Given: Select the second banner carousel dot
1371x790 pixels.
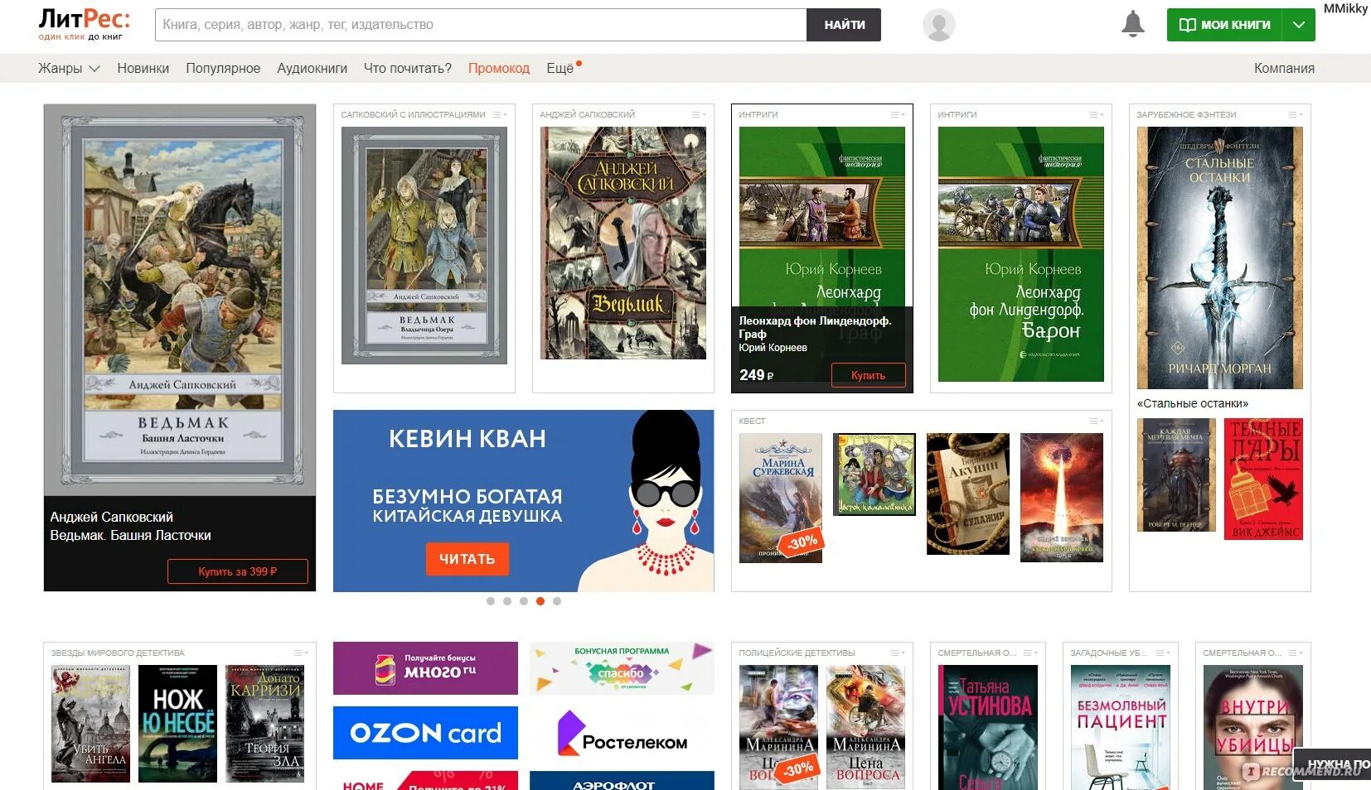Looking at the screenshot, I should click(x=507, y=601).
